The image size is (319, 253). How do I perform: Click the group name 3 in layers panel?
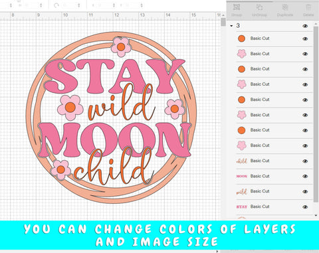(238, 26)
